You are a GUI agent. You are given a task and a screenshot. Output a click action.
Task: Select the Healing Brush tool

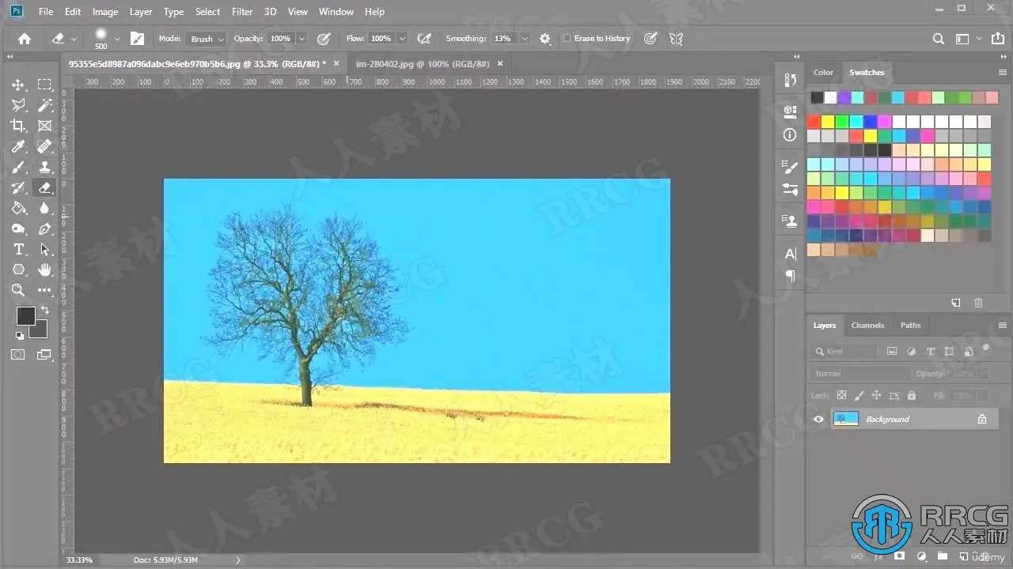45,146
